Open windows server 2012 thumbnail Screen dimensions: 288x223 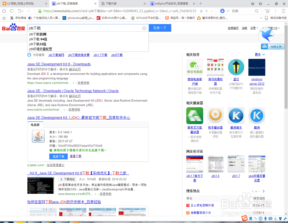(257, 67)
